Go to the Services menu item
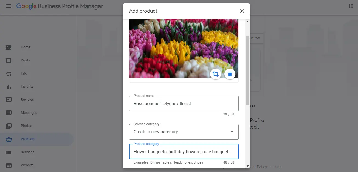The width and height of the screenshot is (358, 172). coord(27,152)
